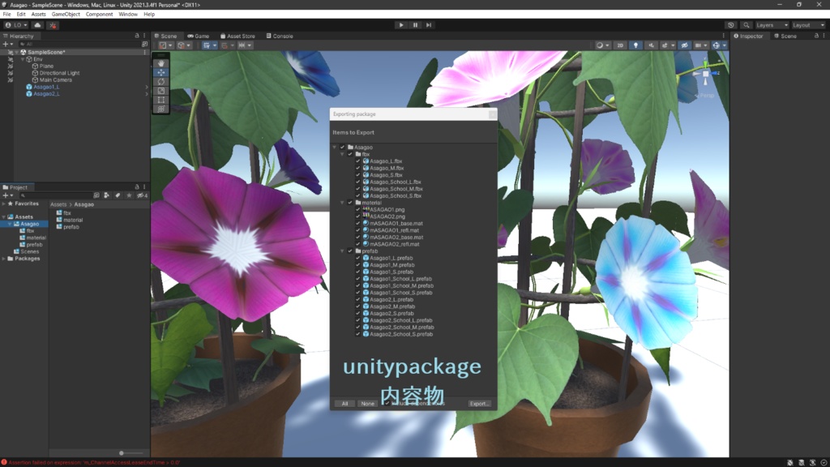The width and height of the screenshot is (830, 467).
Task: Select the Transform tool in scene overlay
Action: pyautogui.click(x=161, y=109)
